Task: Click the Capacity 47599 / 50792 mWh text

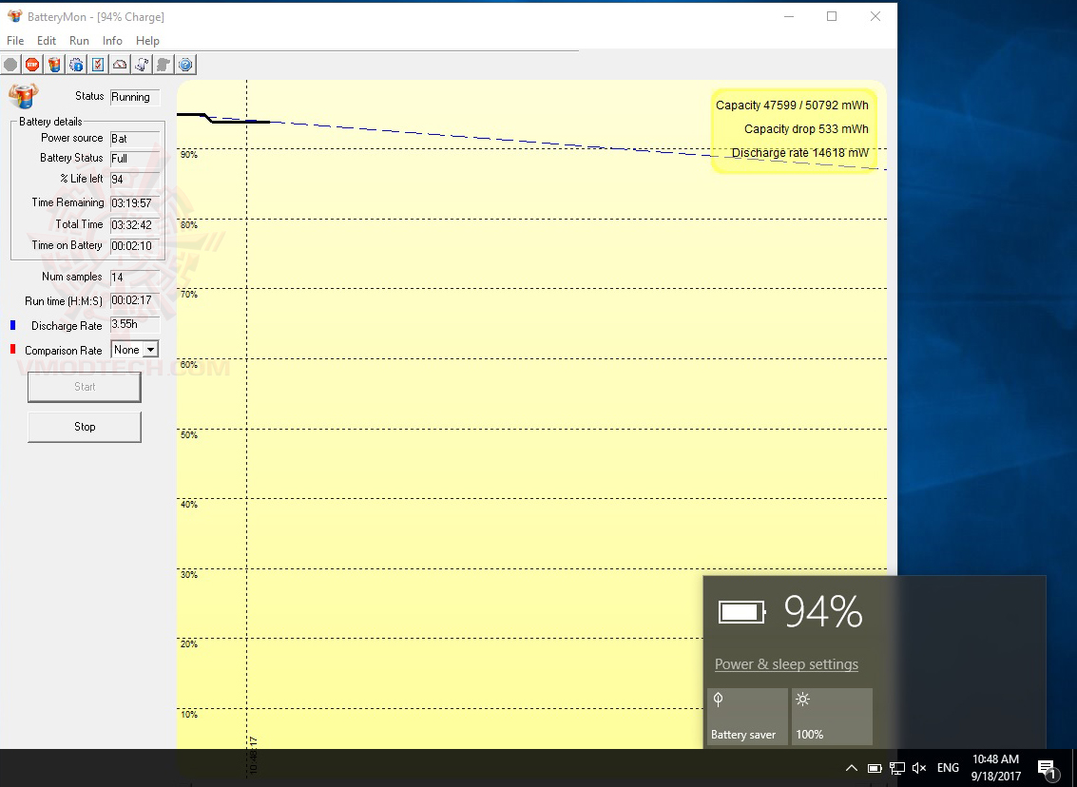Action: (792, 106)
